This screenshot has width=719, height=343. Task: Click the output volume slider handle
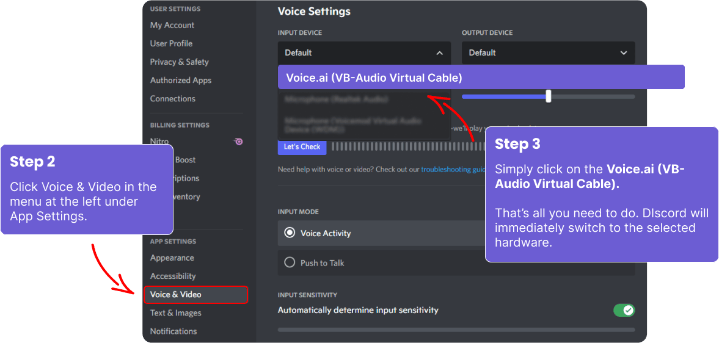(x=549, y=96)
